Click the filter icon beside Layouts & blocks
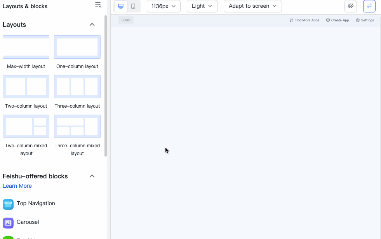The width and height of the screenshot is (381, 239). [98, 5]
